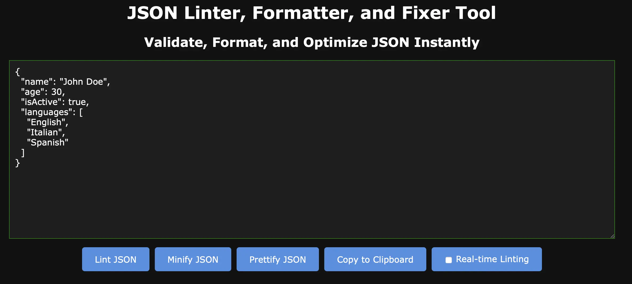Image resolution: width=632 pixels, height=284 pixels.
Task: Click the Validate, Format, and Optimize subtitle
Action: [x=312, y=42]
